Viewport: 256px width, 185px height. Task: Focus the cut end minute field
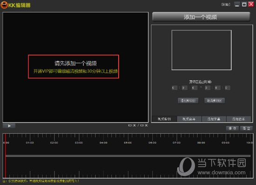coord(217,88)
